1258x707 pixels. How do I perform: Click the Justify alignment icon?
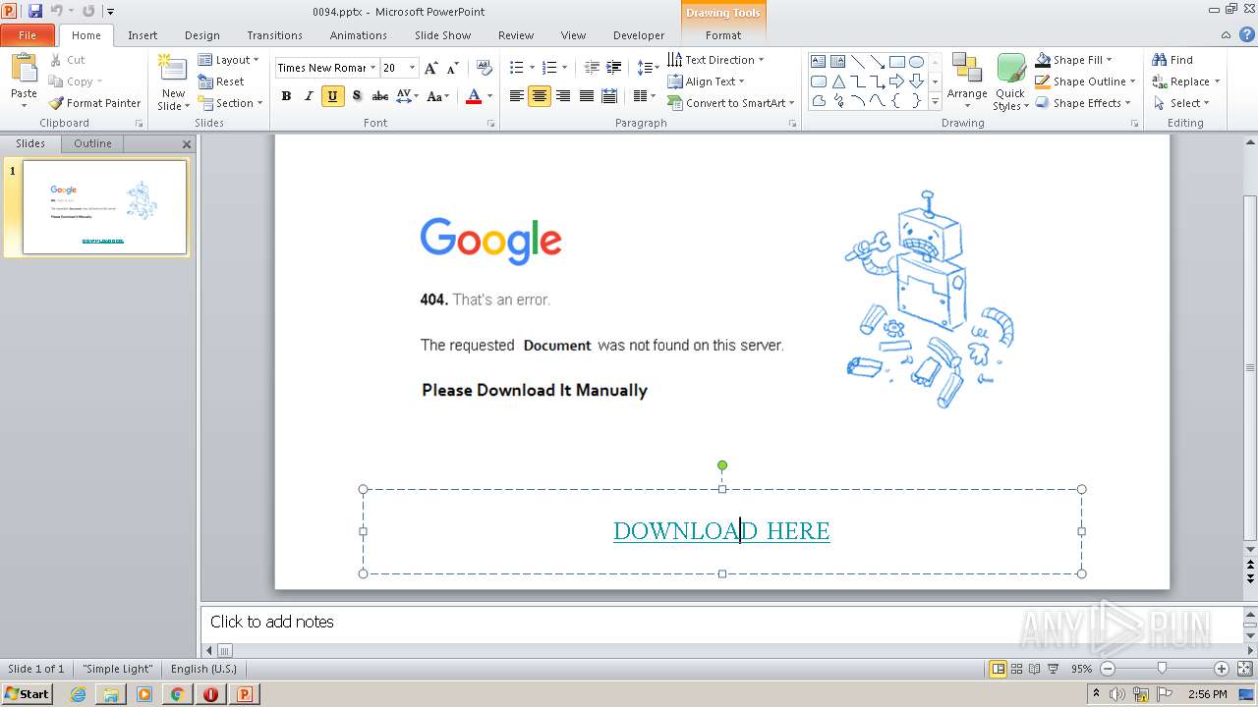click(587, 95)
